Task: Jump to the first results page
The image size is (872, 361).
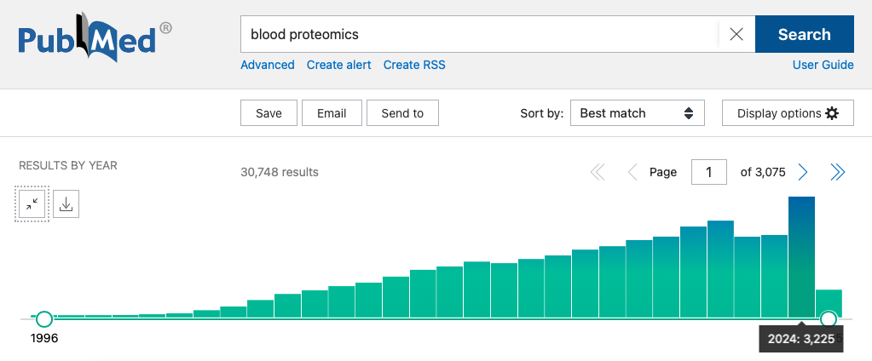Action: point(598,172)
